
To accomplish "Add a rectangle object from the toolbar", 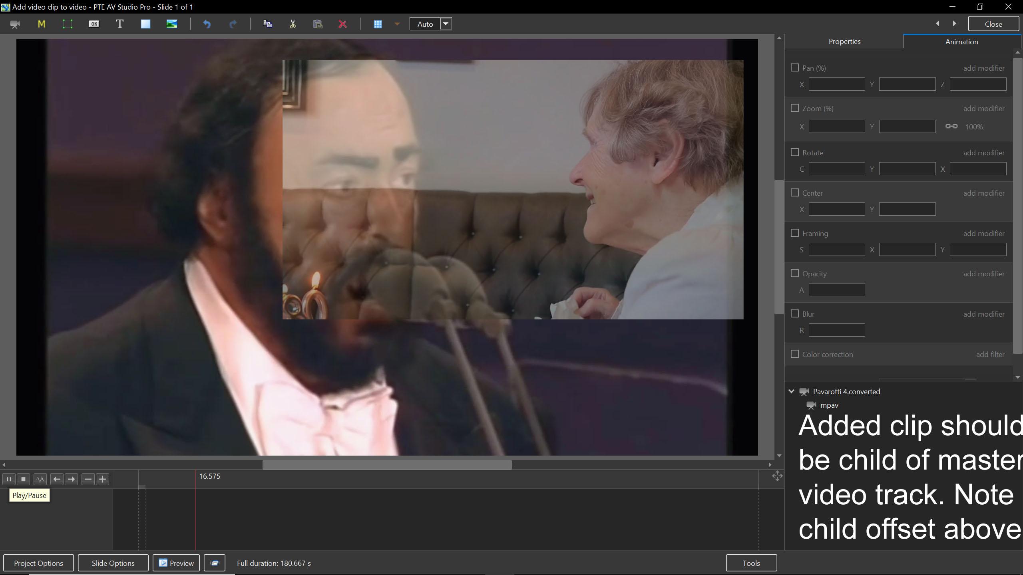I will (145, 24).
